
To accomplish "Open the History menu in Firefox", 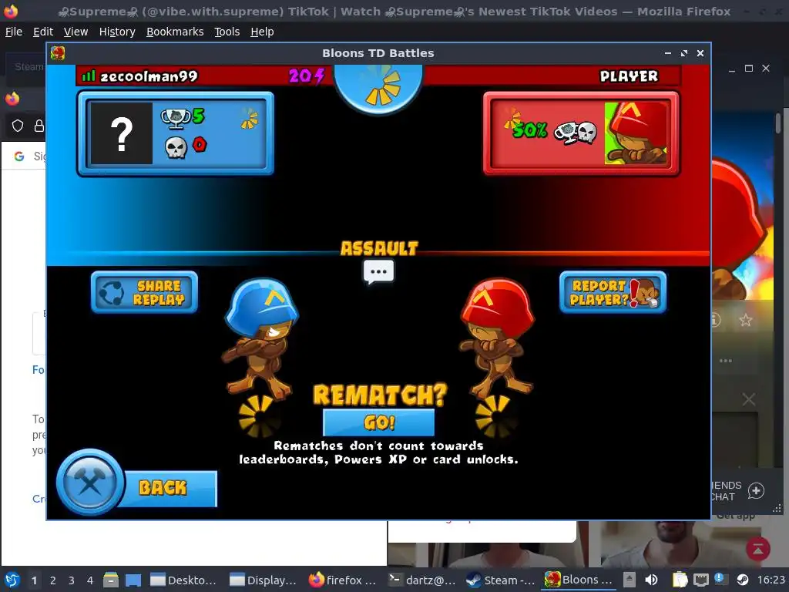I will pos(117,32).
